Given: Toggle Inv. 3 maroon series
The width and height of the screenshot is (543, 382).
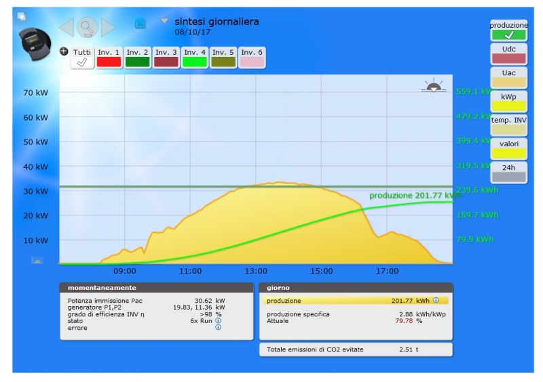Looking at the screenshot, I should click(x=166, y=58).
